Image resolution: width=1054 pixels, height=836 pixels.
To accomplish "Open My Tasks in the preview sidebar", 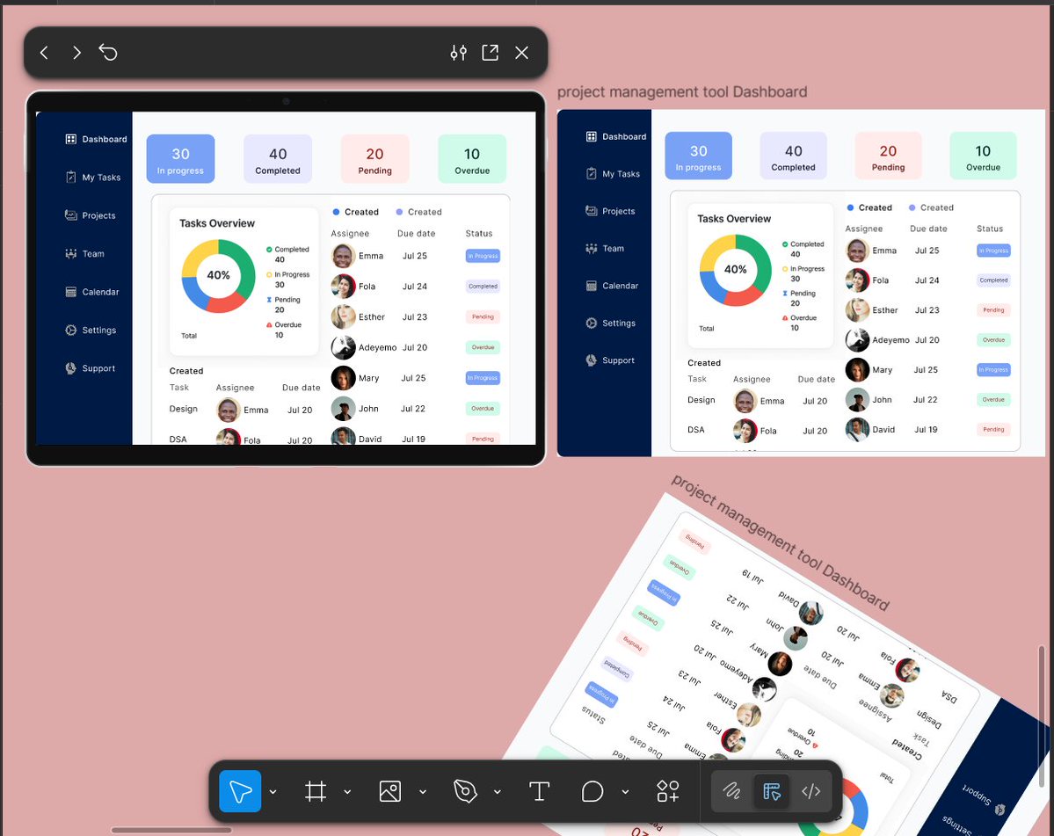I will [x=93, y=178].
